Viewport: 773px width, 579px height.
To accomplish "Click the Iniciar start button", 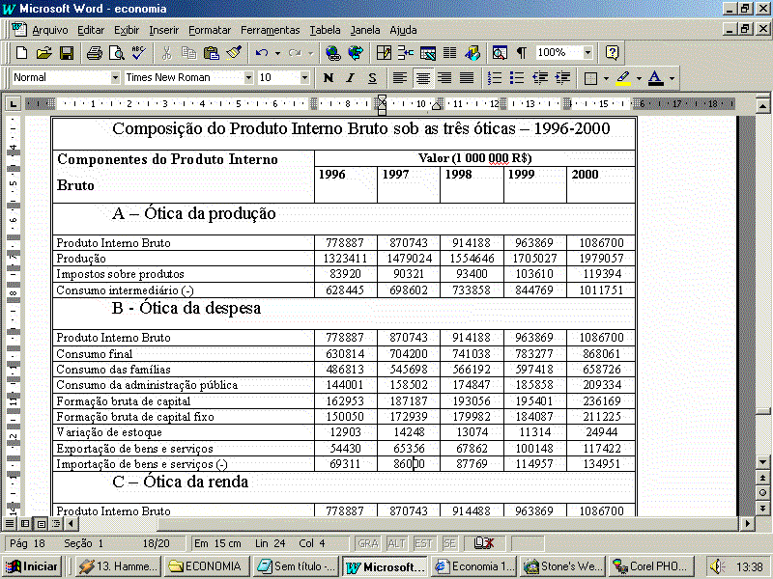I will pyautogui.click(x=32, y=566).
